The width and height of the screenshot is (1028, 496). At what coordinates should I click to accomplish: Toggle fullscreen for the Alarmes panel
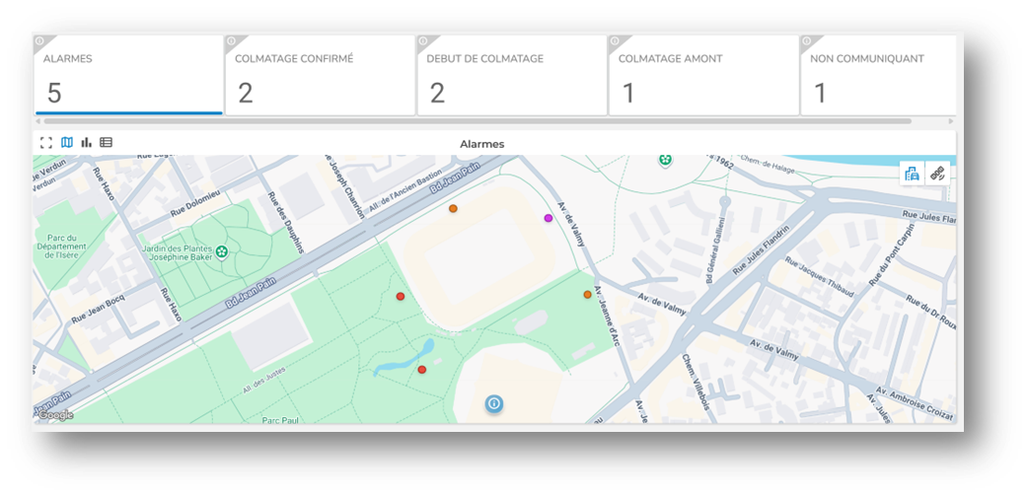(45, 143)
